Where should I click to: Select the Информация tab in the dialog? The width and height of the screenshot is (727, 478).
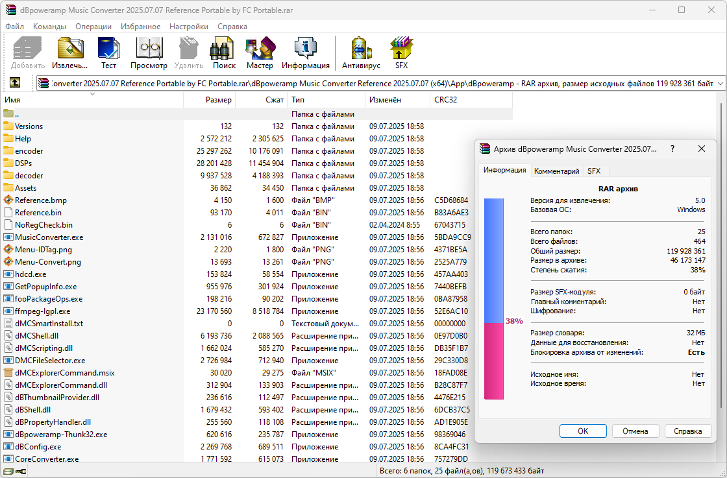point(504,170)
